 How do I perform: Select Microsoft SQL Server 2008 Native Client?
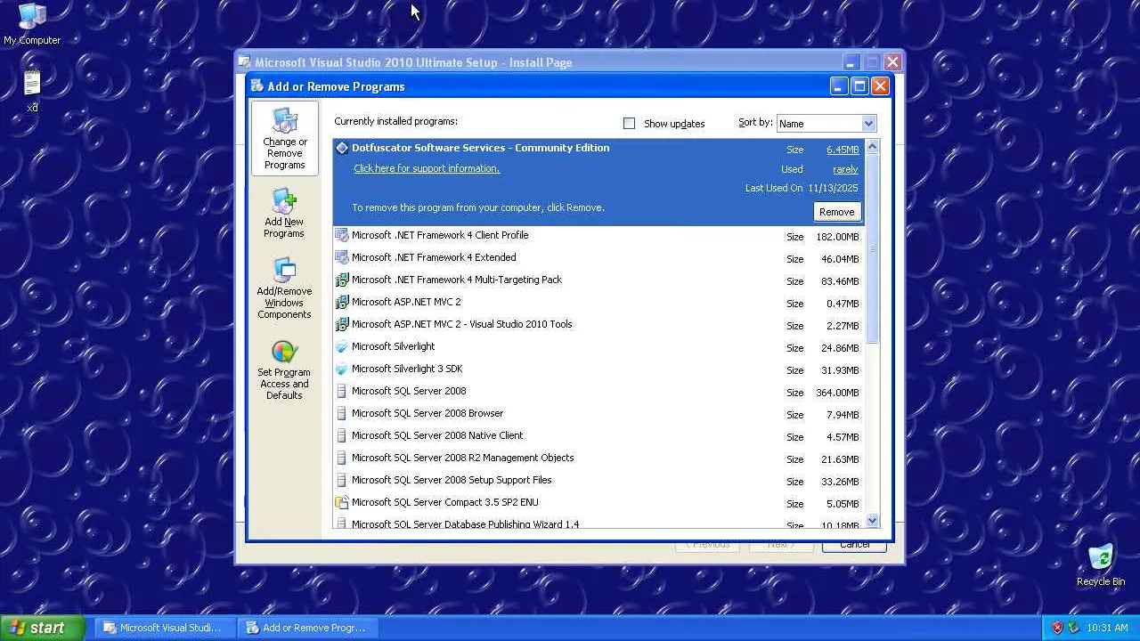[598, 436]
